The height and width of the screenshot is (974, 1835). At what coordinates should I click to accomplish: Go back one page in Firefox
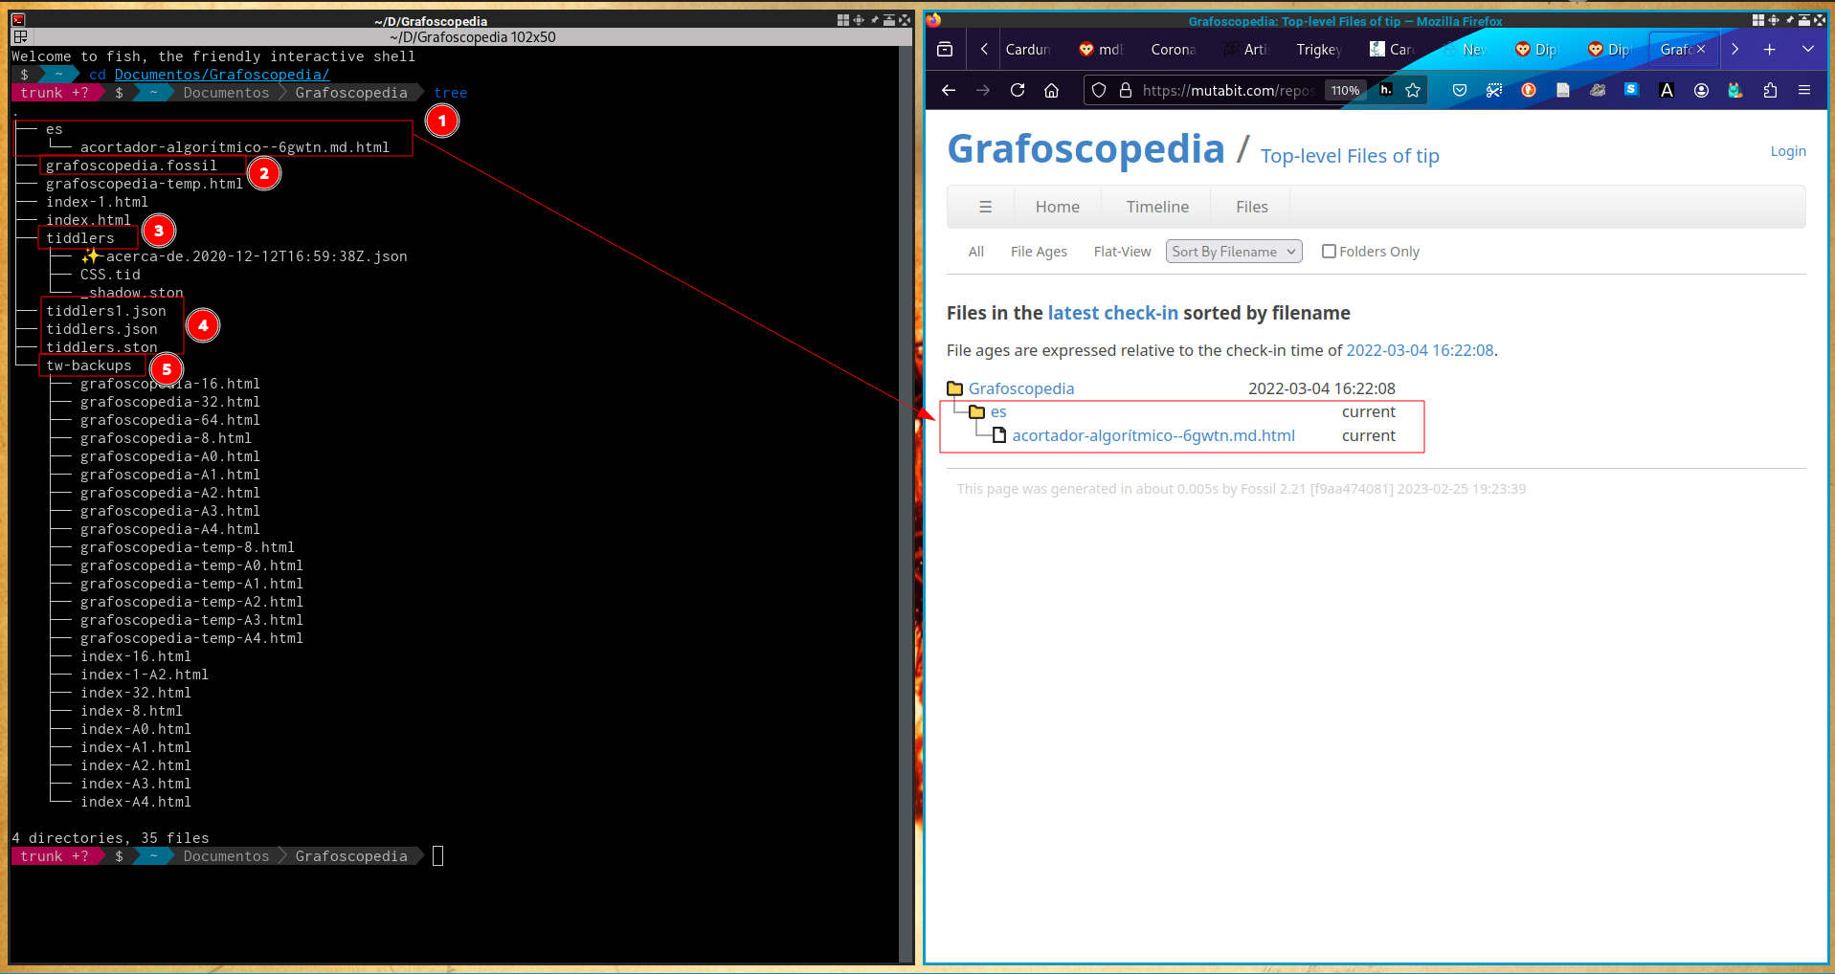(949, 90)
